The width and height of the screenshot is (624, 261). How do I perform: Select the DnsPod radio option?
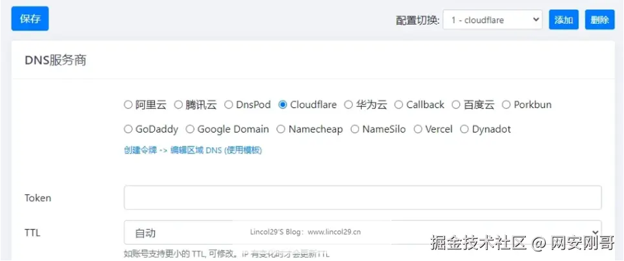coord(229,105)
